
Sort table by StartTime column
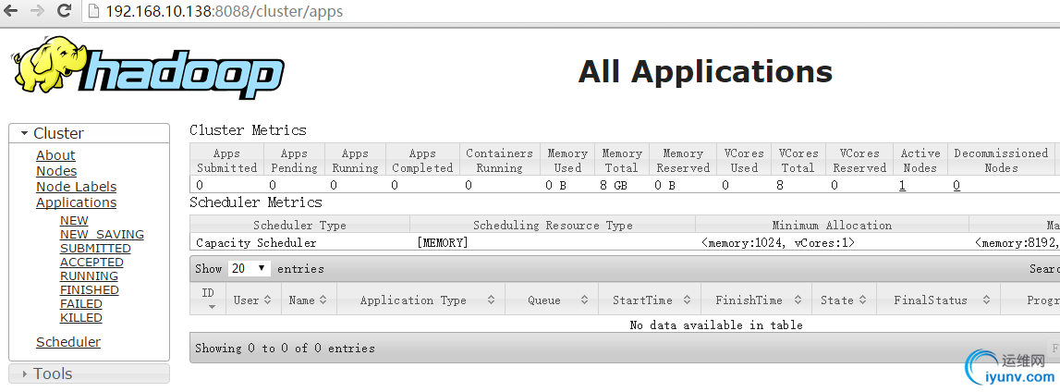tap(650, 300)
